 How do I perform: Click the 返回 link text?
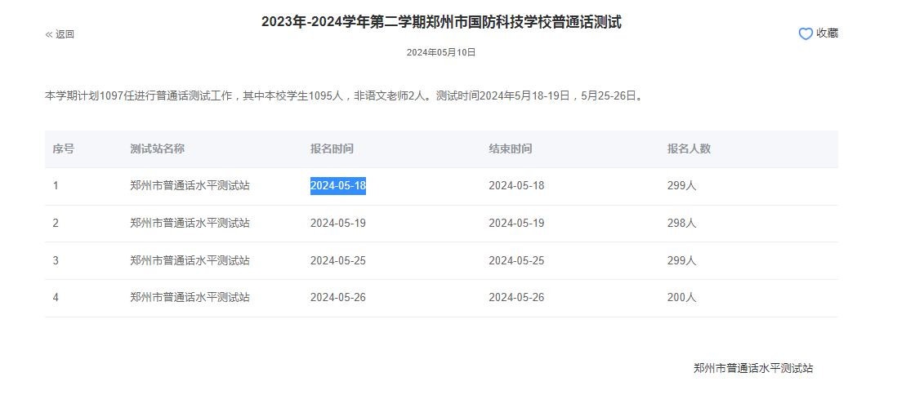coord(65,34)
